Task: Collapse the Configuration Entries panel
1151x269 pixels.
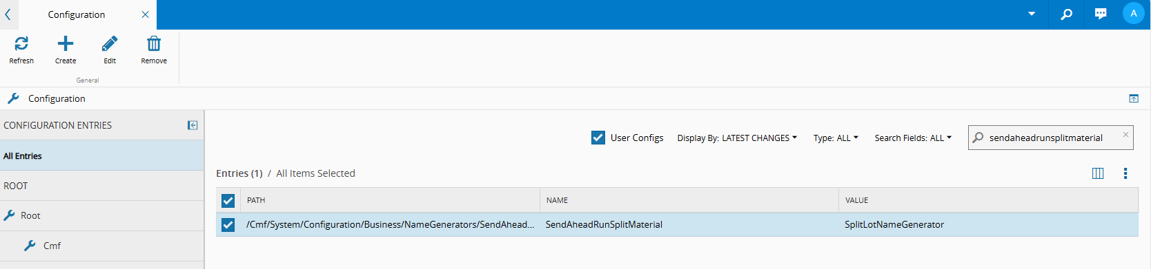Action: pos(193,125)
